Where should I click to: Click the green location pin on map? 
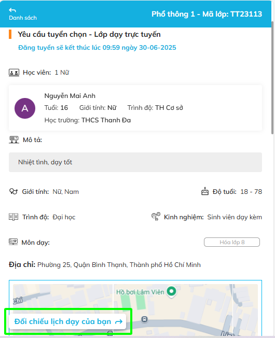tap(171, 292)
